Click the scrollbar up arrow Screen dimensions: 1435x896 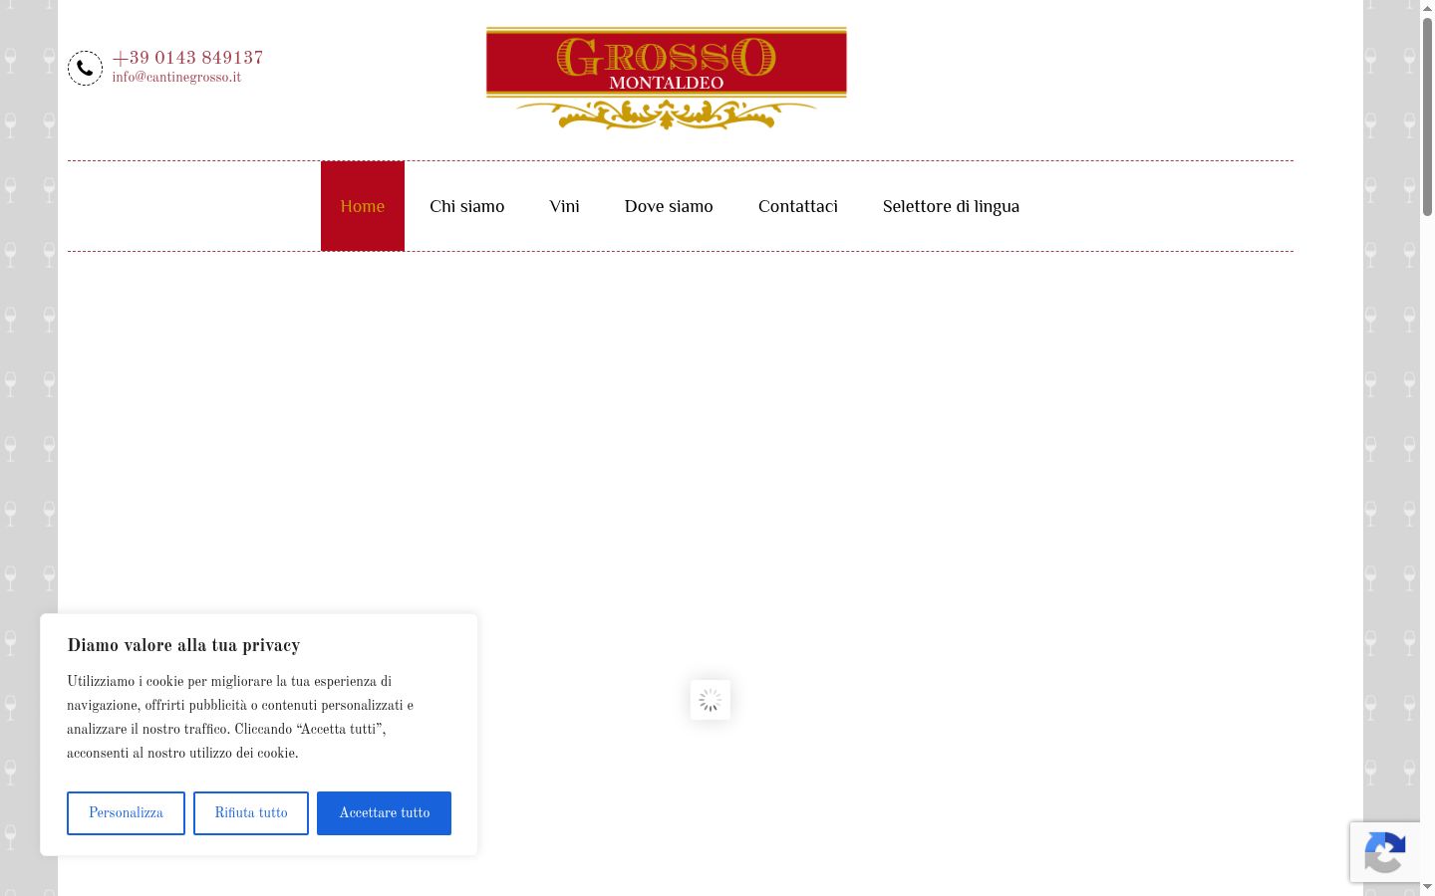[1427, 8]
